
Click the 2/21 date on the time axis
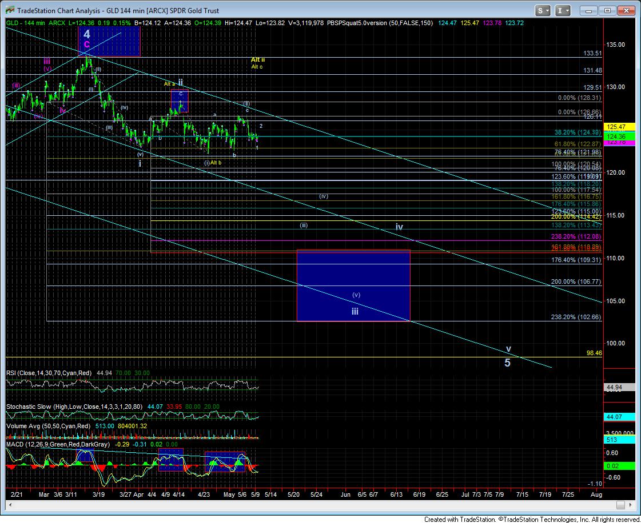tap(17, 494)
